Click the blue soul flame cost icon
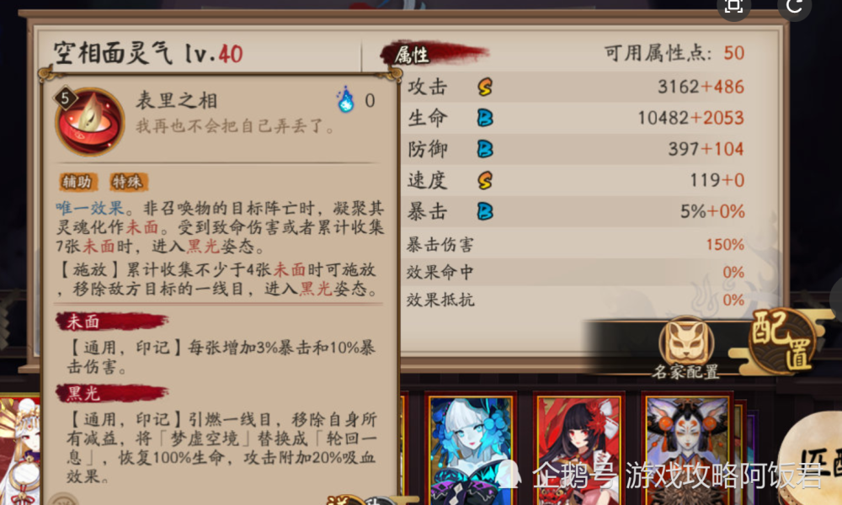 [346, 99]
